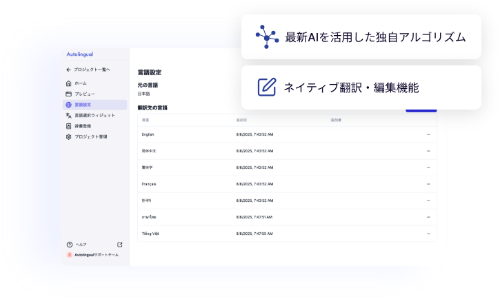Viewport: 500px width, 299px height.
Task: Click the gear icon for プロジェクト管理
Action: 68,137
